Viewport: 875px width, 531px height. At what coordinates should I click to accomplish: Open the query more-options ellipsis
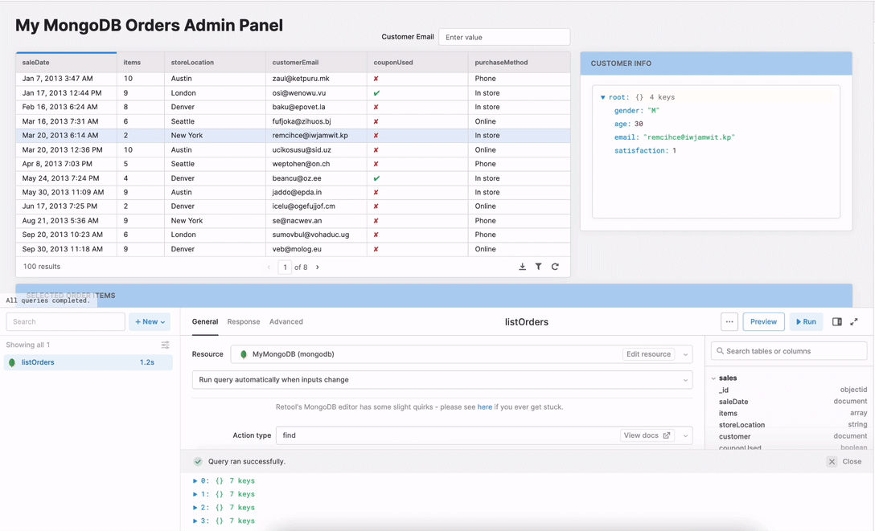729,322
